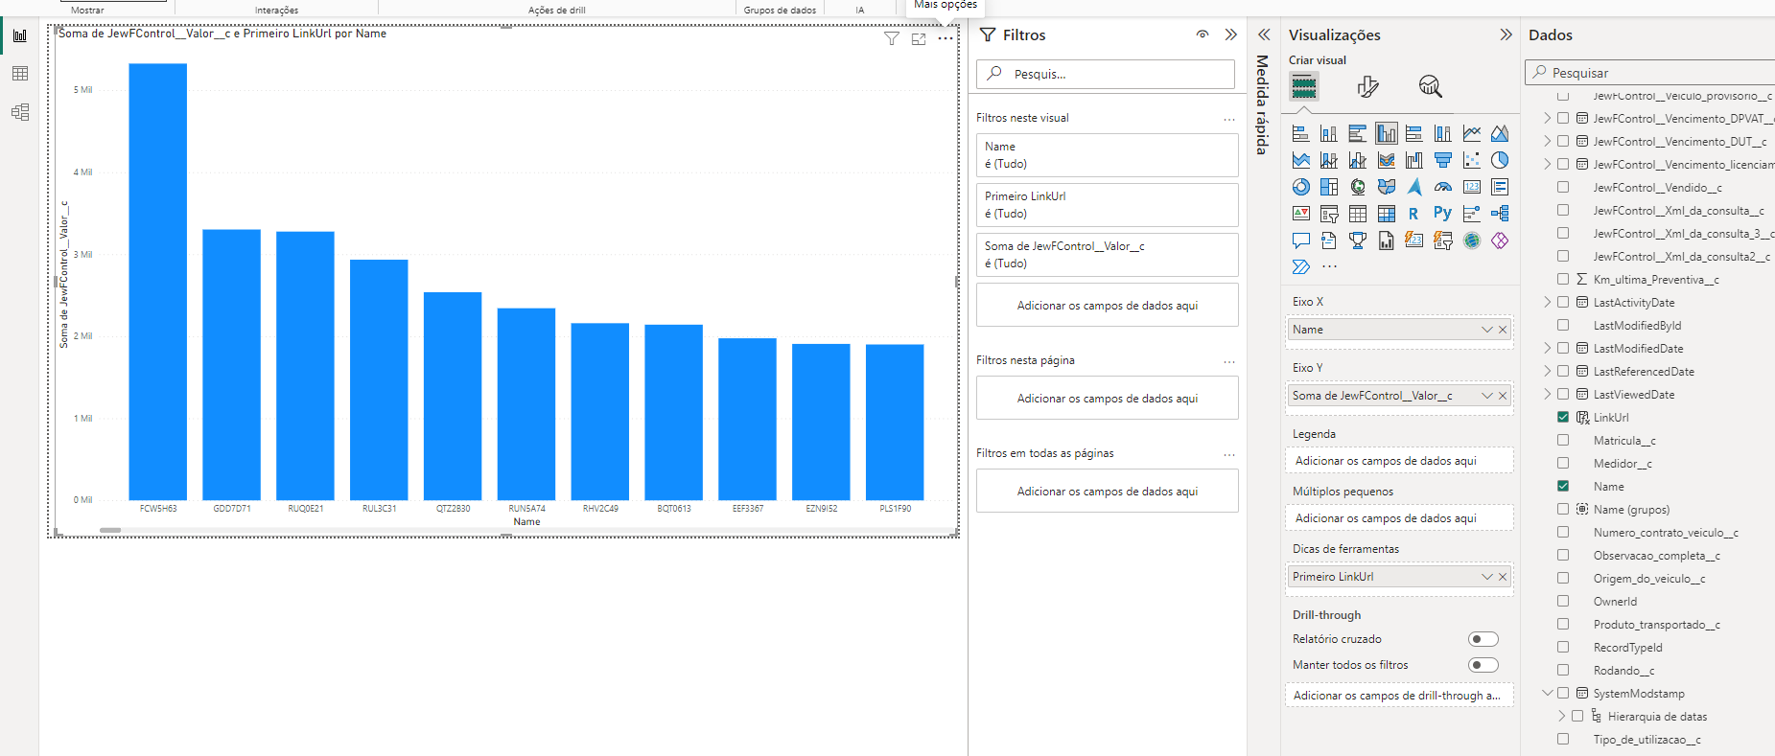The height and width of the screenshot is (756, 1775).
Task: Toggle filter pane visibility eye icon
Action: (1203, 34)
